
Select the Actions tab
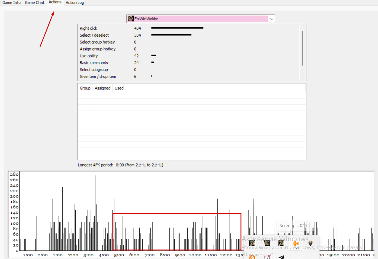(x=55, y=2)
